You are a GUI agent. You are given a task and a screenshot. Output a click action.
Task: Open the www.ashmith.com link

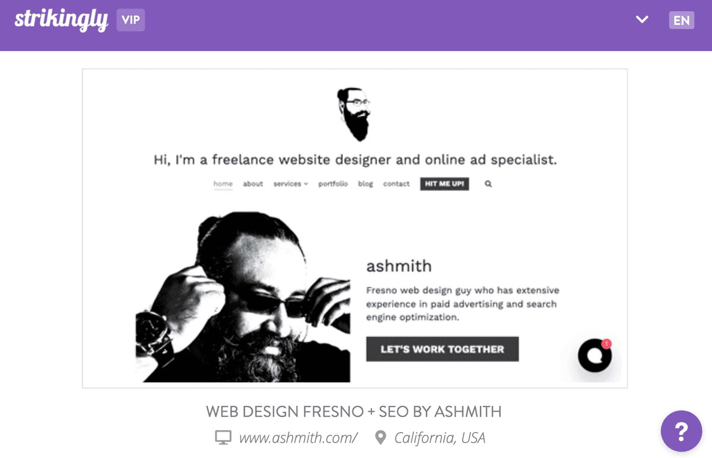pyautogui.click(x=298, y=437)
